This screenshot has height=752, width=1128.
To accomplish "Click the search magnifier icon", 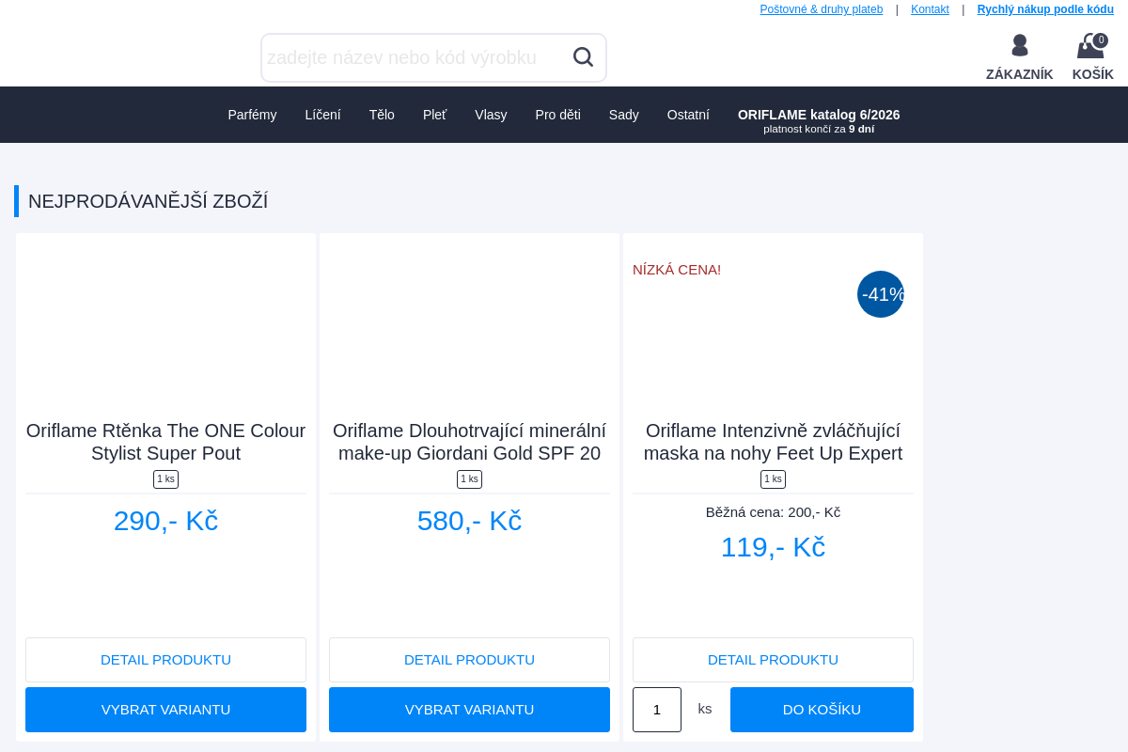I will click(583, 57).
